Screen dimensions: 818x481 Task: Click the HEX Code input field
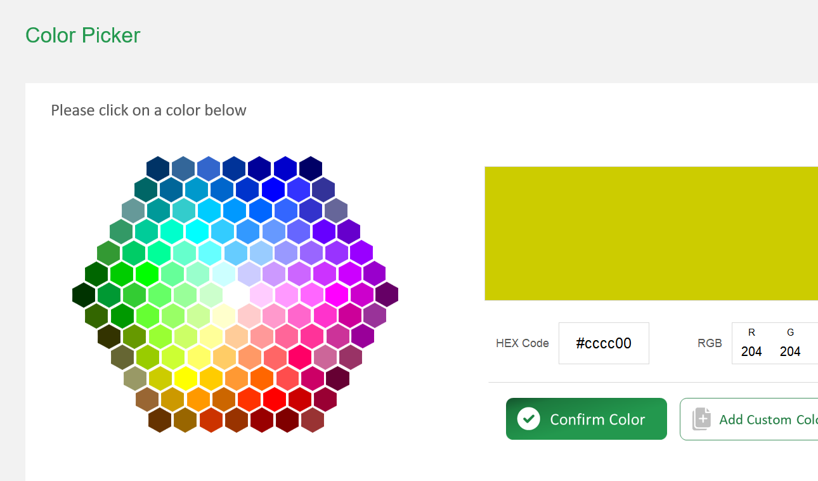603,343
